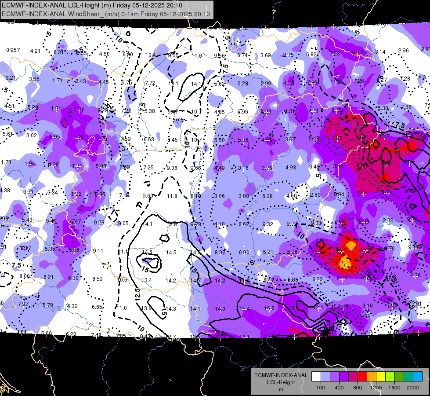Click the red legend swatch

[362, 377]
